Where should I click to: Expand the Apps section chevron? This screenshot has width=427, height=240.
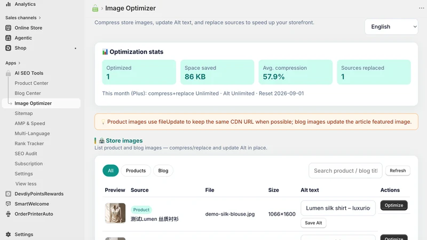click(x=19, y=63)
